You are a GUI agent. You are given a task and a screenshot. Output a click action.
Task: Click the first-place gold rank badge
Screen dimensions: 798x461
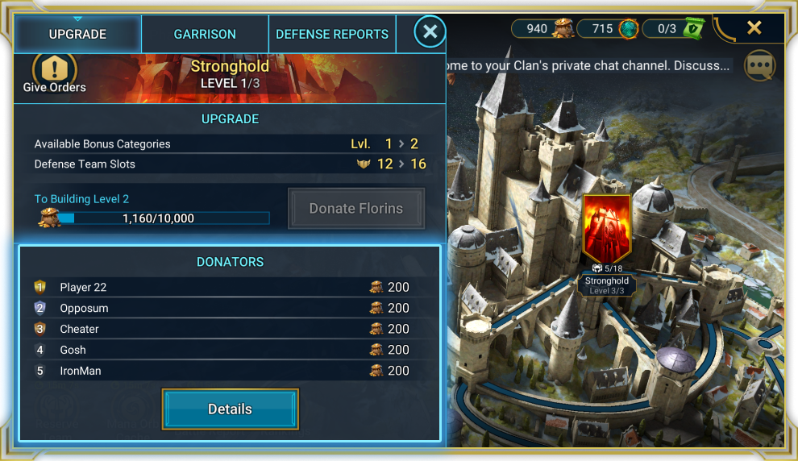[x=40, y=287]
